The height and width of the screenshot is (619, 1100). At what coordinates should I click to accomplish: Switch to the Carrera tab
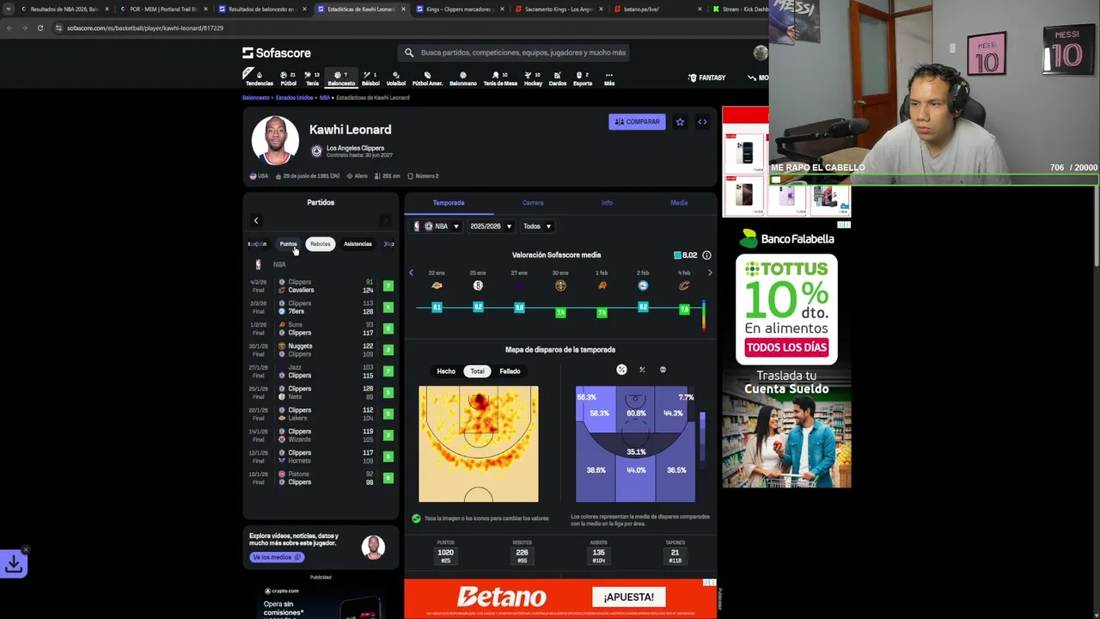[533, 203]
